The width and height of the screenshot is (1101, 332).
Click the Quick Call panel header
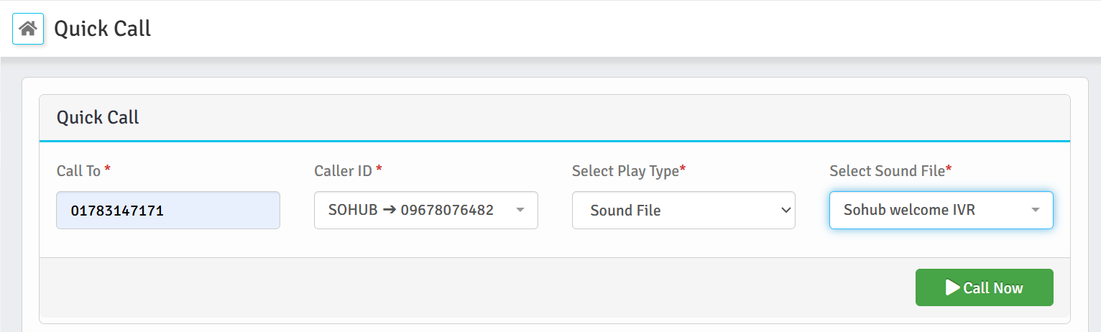98,117
